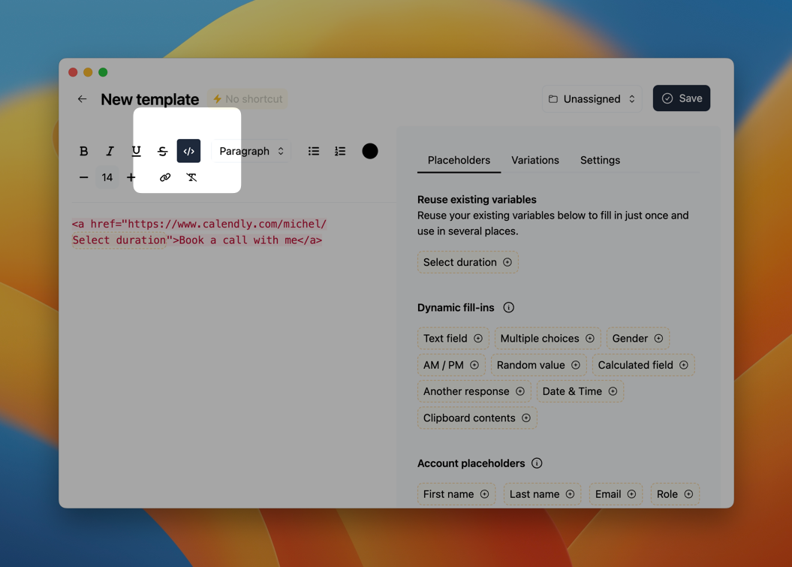Viewport: 792px width, 567px height.
Task: Open the black text color swatch
Action: point(370,151)
